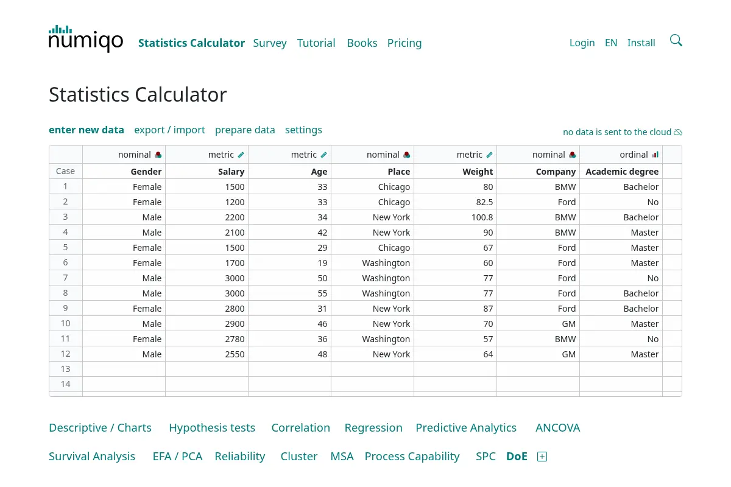Go to the Survey page

(270, 43)
